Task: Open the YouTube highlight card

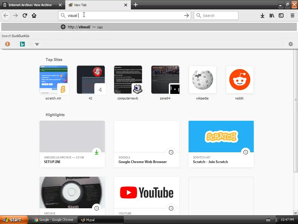Action: coord(147,196)
